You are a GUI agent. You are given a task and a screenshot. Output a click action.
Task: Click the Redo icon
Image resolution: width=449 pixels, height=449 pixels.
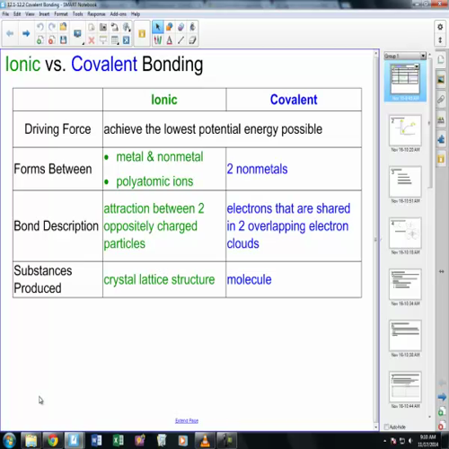52,27
